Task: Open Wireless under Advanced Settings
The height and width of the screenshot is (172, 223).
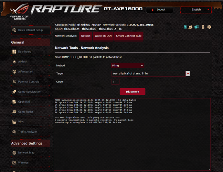Action: pos(30,163)
